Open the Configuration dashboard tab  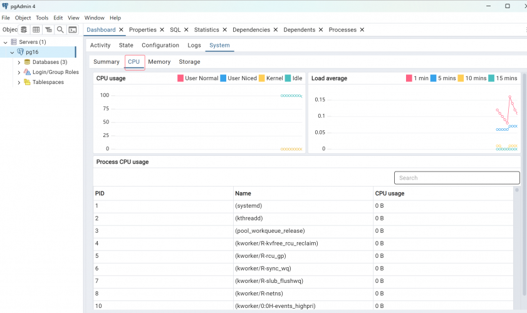pos(160,45)
